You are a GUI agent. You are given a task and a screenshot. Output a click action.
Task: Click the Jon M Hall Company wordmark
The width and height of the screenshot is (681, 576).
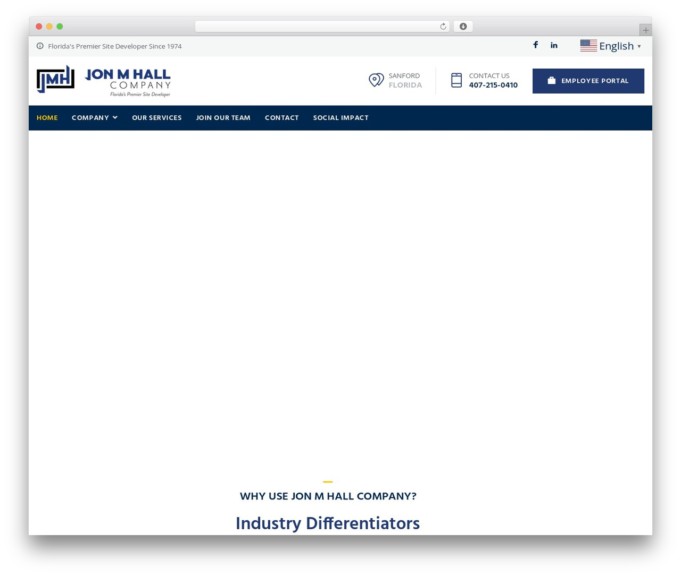(128, 81)
